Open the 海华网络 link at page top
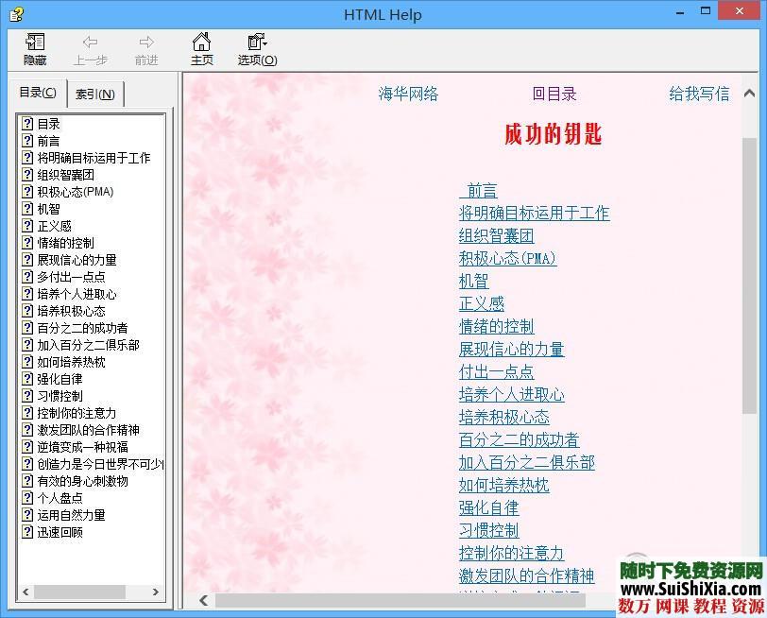 (x=408, y=94)
